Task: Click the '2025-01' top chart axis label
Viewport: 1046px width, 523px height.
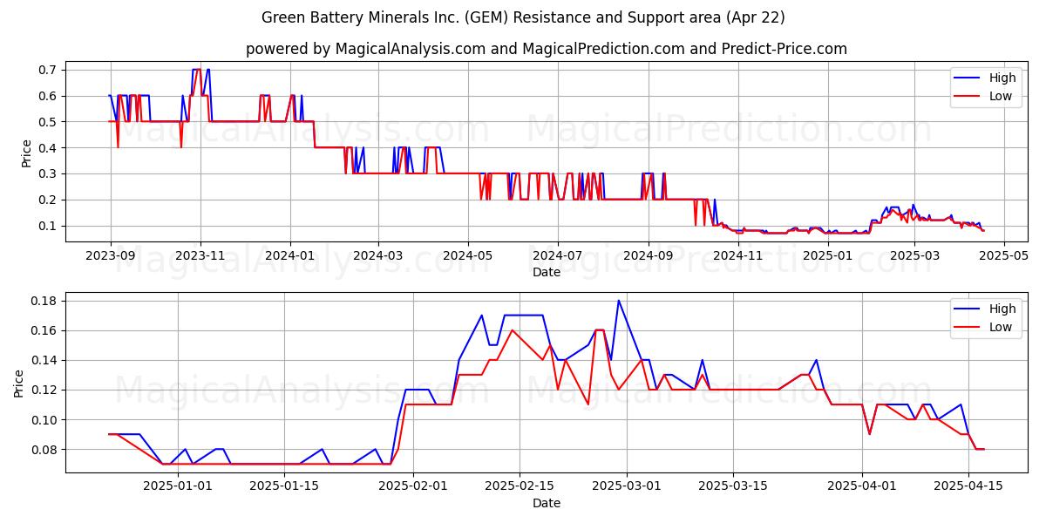Action: point(827,256)
